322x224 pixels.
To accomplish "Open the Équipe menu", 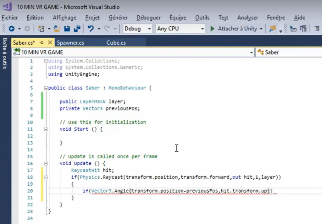I will pyautogui.click(x=178, y=18).
